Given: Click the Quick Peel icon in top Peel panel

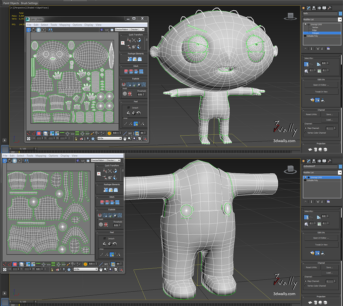Looking at the screenshot, I should [x=128, y=113].
